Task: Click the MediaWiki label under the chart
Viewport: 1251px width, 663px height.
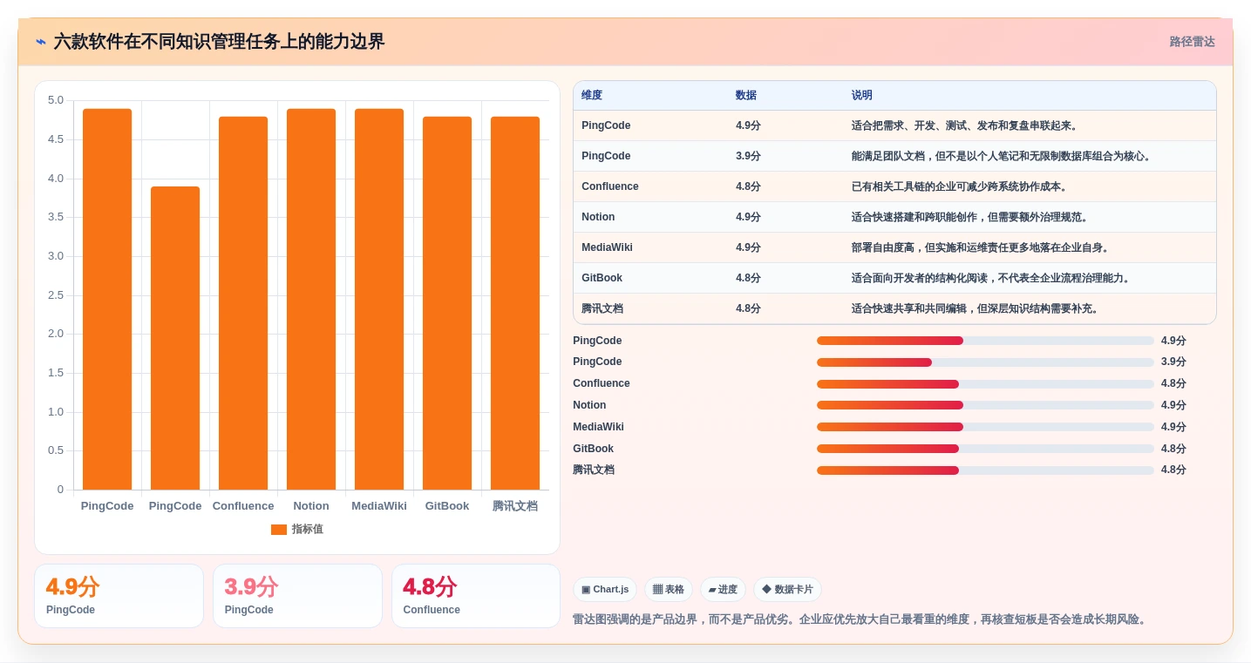Action: pos(379,506)
